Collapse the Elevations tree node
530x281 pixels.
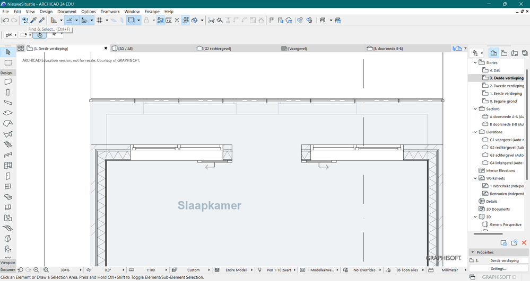pyautogui.click(x=475, y=132)
